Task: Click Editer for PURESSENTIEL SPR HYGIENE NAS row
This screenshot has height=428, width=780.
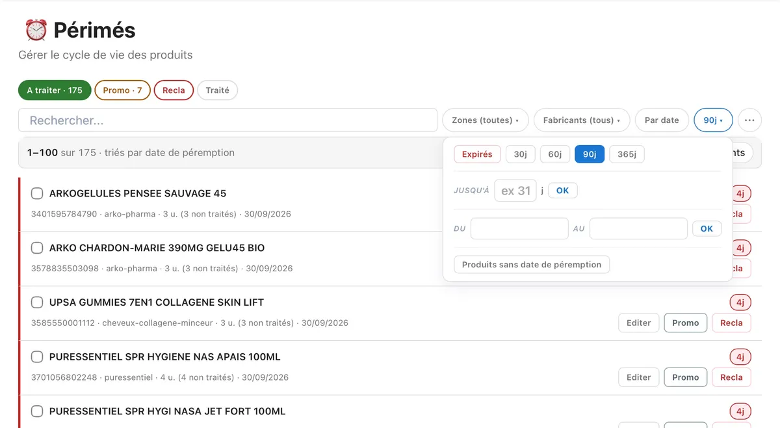Action: tap(638, 377)
